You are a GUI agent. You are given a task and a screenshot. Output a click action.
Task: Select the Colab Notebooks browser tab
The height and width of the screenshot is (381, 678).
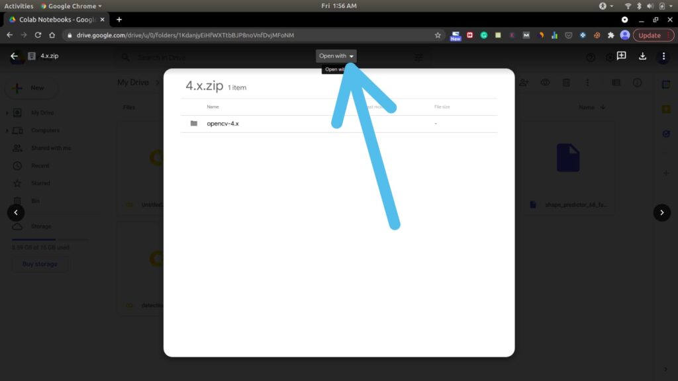tap(57, 19)
